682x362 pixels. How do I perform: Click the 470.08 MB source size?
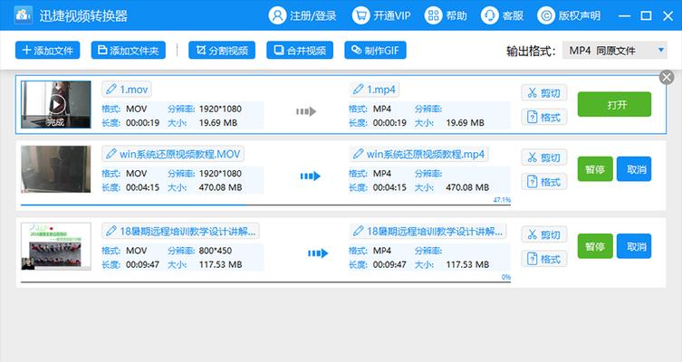tap(220, 187)
